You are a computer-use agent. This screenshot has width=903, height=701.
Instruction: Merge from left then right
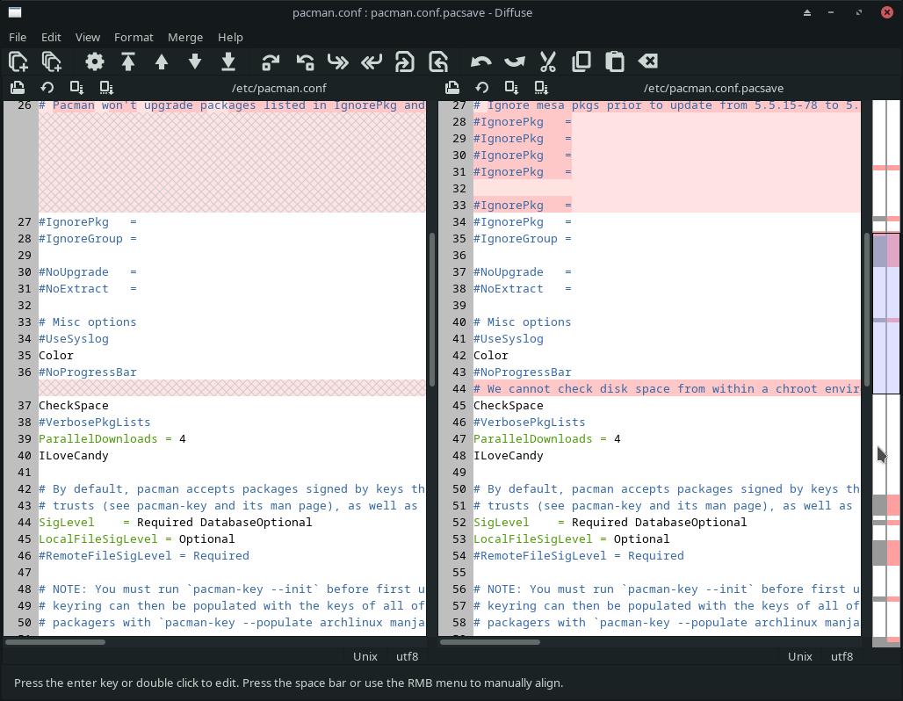coord(405,61)
